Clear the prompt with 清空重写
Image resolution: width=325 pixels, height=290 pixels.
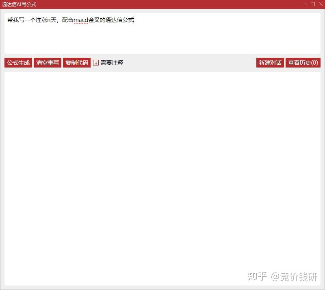point(48,63)
